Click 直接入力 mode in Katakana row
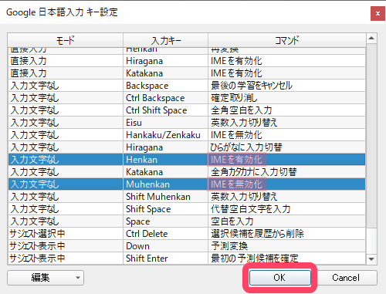 pyautogui.click(x=66, y=73)
